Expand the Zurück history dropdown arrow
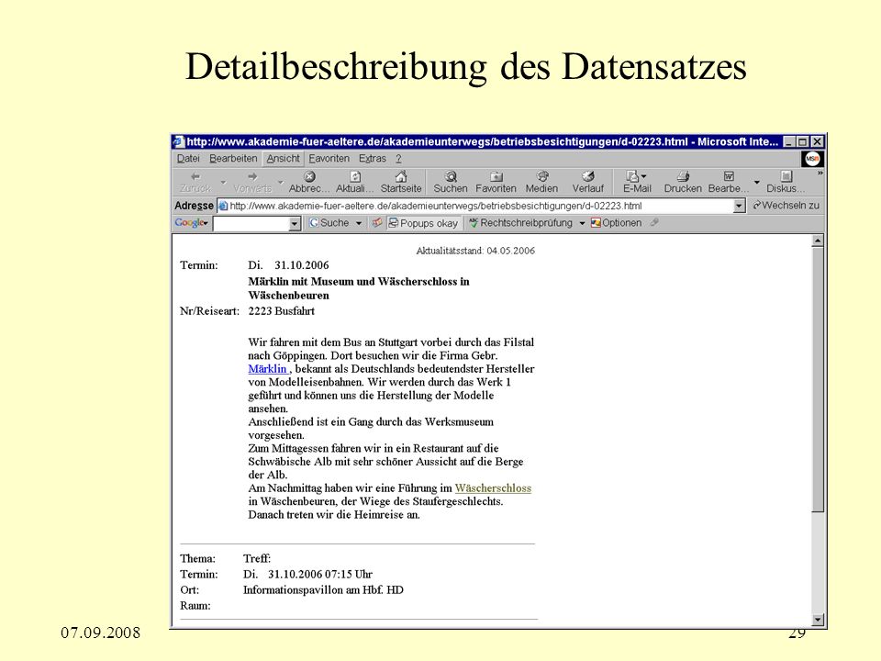 (x=223, y=182)
